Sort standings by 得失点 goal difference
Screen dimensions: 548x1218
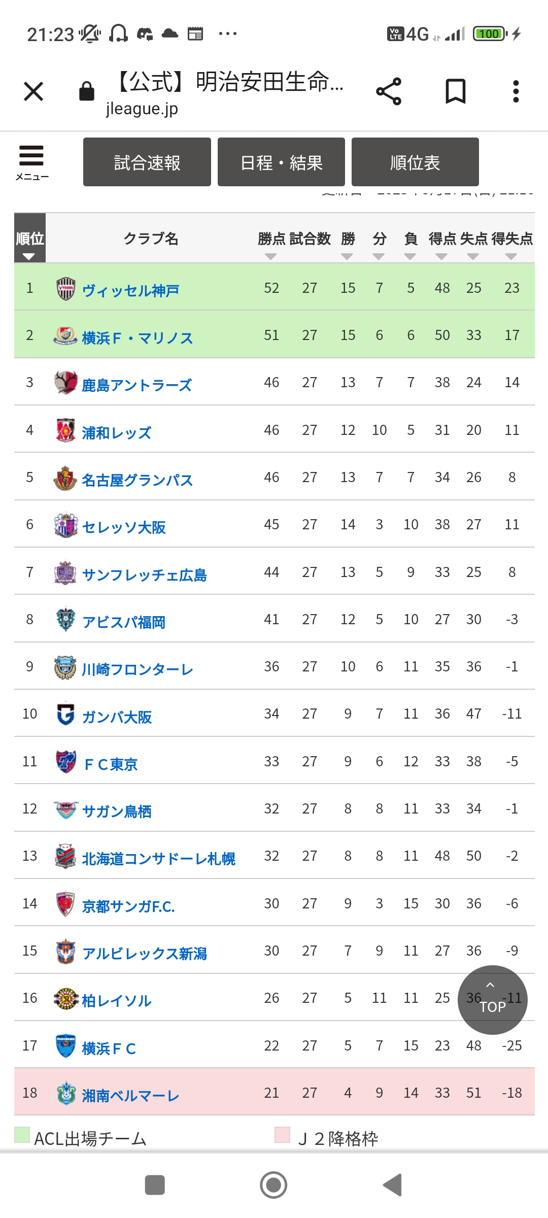click(x=511, y=255)
